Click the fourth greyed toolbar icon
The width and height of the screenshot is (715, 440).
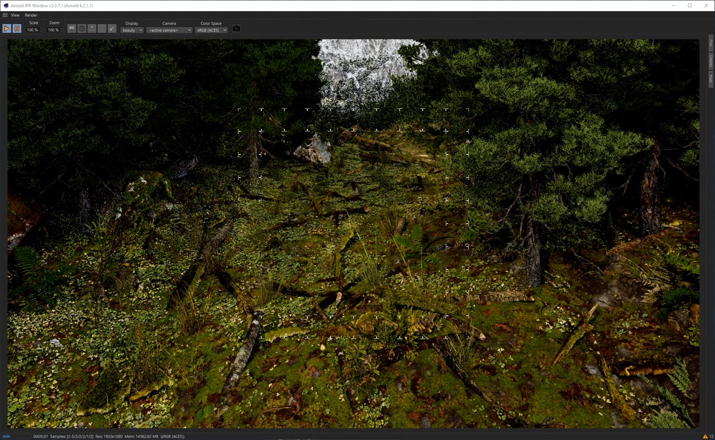click(x=102, y=28)
